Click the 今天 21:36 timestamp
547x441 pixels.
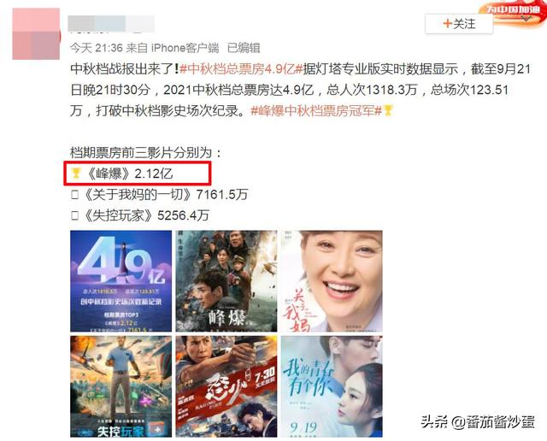[x=96, y=48]
